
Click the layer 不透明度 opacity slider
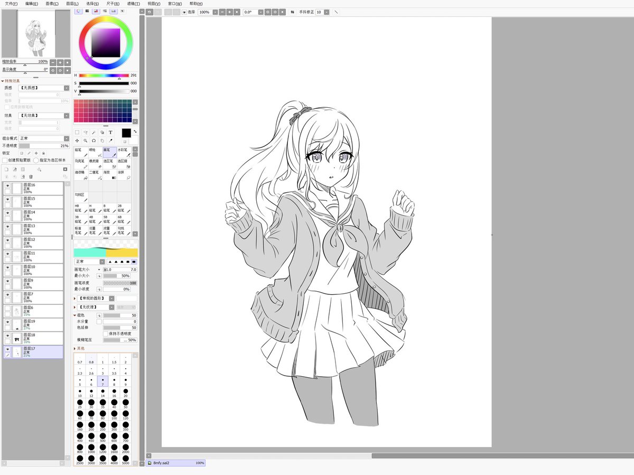tap(44, 145)
